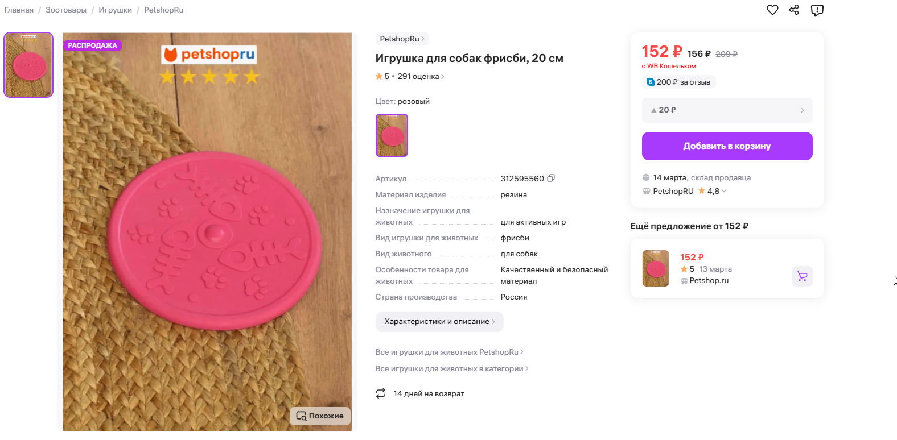
Task: Copy the article number 312595560
Action: click(x=551, y=179)
